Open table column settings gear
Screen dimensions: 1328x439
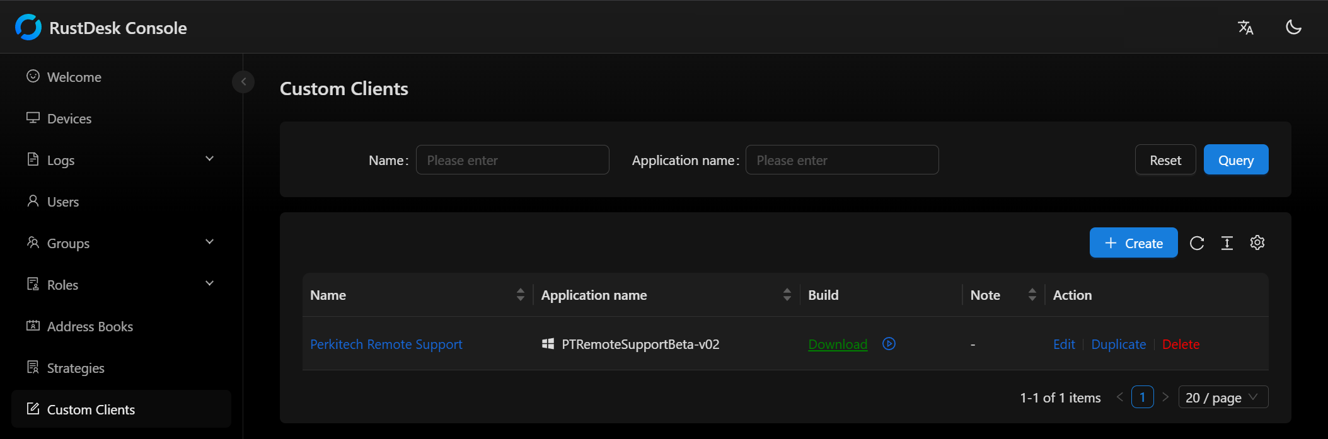pyautogui.click(x=1257, y=242)
